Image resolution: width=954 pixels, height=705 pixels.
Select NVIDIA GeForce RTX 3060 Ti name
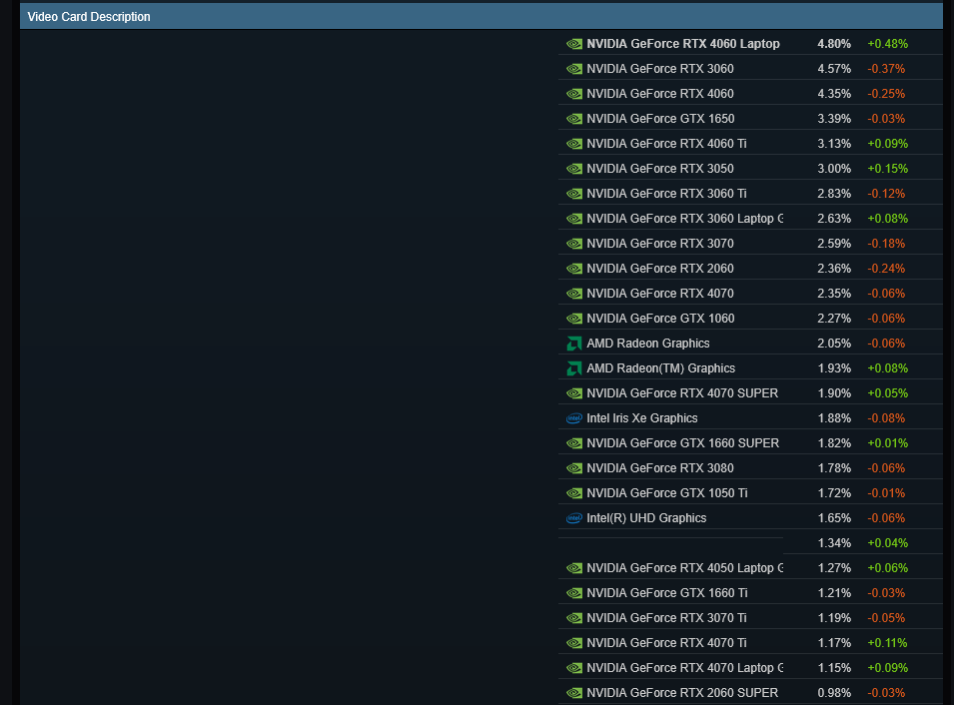click(x=667, y=194)
